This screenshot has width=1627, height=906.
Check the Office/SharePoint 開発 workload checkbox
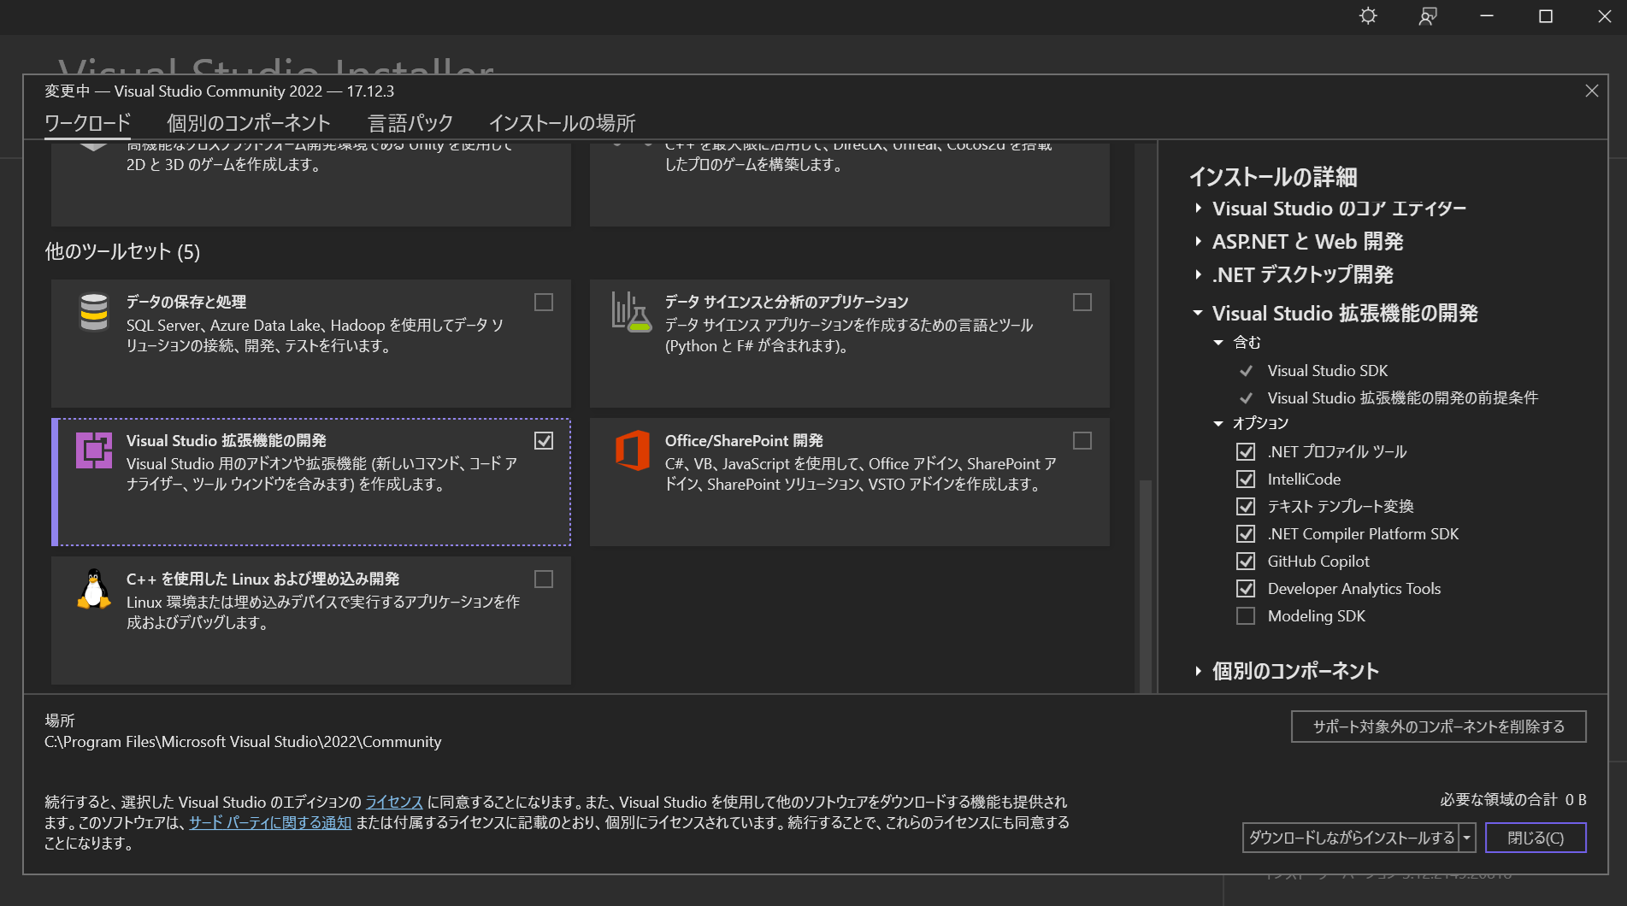[x=1082, y=441]
